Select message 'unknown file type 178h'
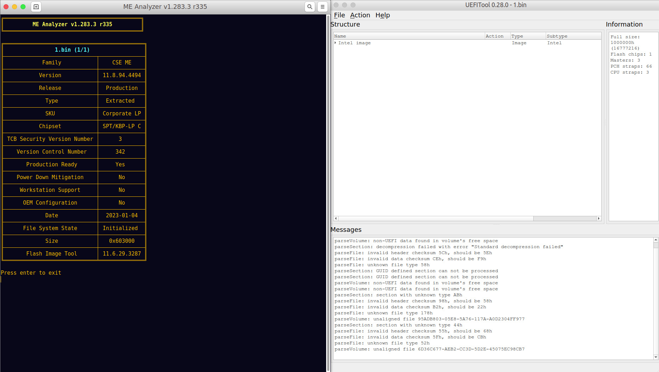The width and height of the screenshot is (659, 372). (x=384, y=313)
